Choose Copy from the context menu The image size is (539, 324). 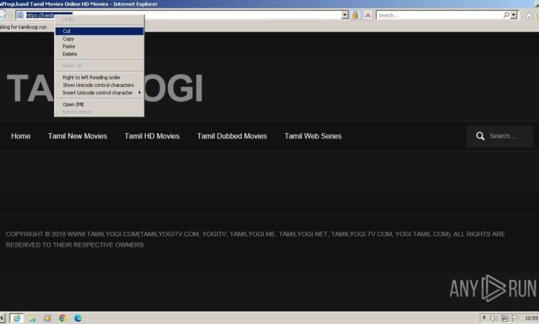click(100, 39)
